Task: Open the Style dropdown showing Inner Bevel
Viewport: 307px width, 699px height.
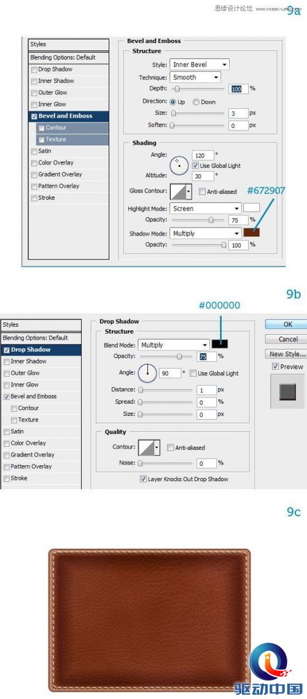Action: (200, 65)
